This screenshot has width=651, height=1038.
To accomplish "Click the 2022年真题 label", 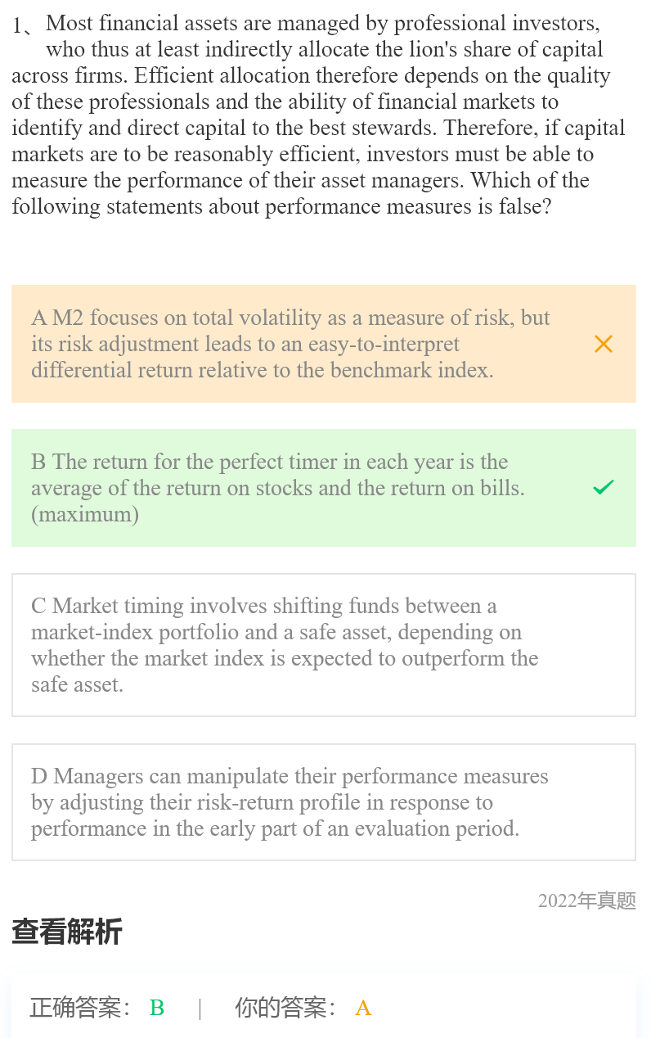I will point(586,901).
